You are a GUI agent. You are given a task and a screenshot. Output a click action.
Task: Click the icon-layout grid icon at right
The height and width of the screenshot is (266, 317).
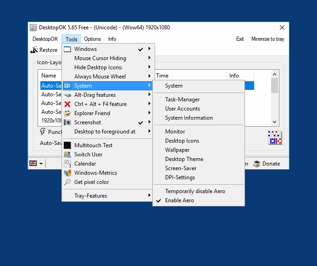point(275,138)
